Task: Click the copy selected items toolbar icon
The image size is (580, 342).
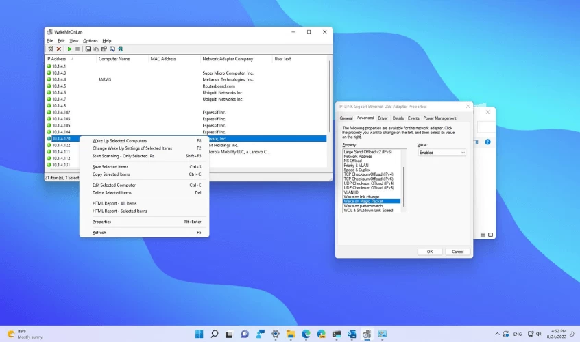Action: 96,49
